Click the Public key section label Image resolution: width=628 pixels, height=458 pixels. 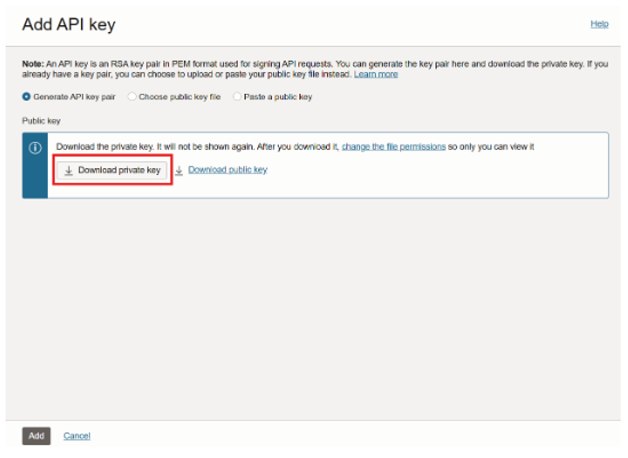click(x=41, y=120)
